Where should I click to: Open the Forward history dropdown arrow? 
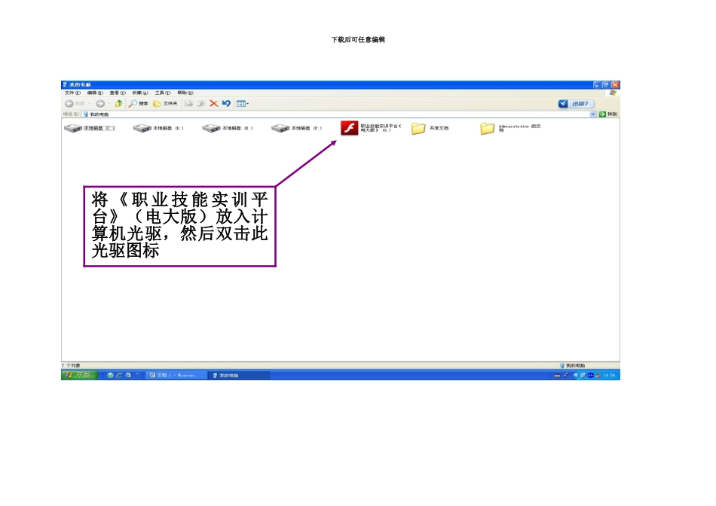109,104
